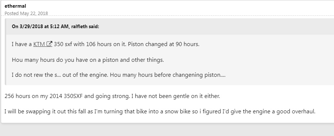The height and width of the screenshot is (136, 334).
Task: Click the grey page background below the post
Action: click(167, 129)
